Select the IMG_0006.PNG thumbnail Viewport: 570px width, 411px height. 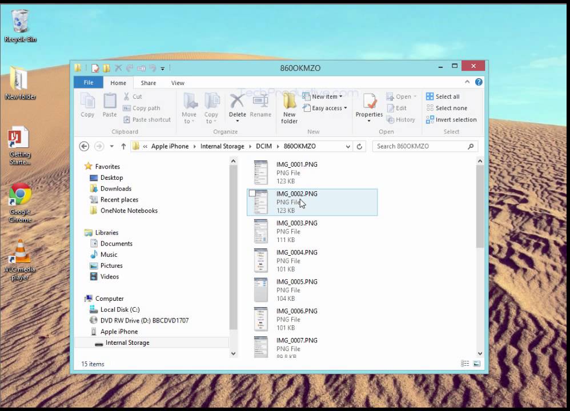[x=260, y=319]
